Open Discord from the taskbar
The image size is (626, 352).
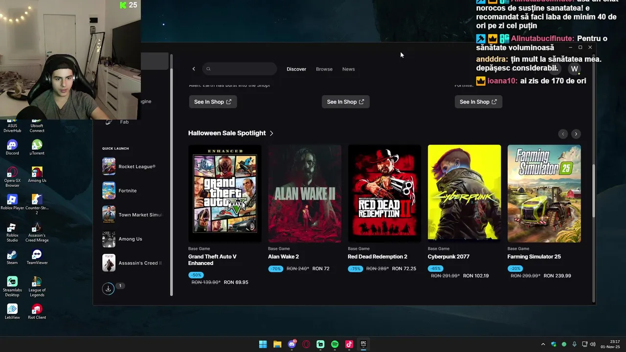pyautogui.click(x=292, y=344)
